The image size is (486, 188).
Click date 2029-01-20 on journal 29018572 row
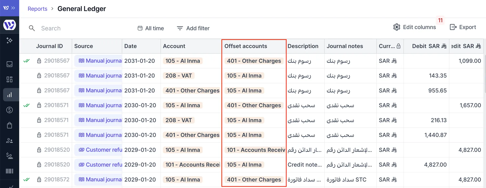point(140,180)
